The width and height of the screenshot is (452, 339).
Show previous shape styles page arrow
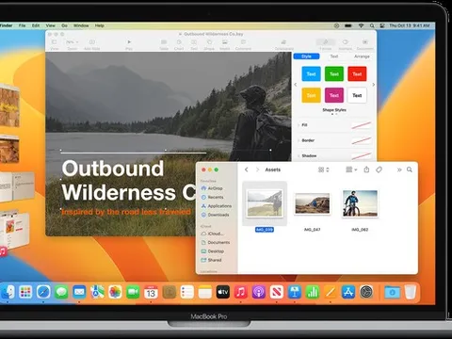(296, 85)
